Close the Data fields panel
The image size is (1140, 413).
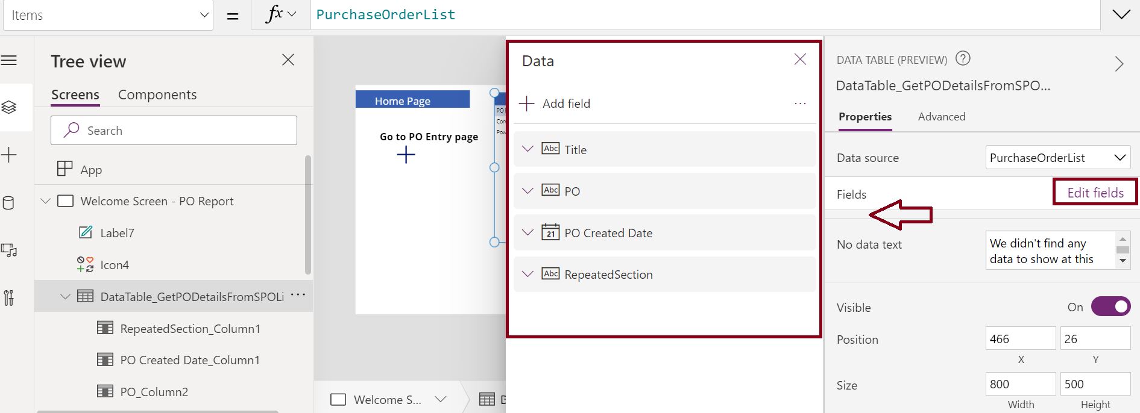[x=800, y=59]
